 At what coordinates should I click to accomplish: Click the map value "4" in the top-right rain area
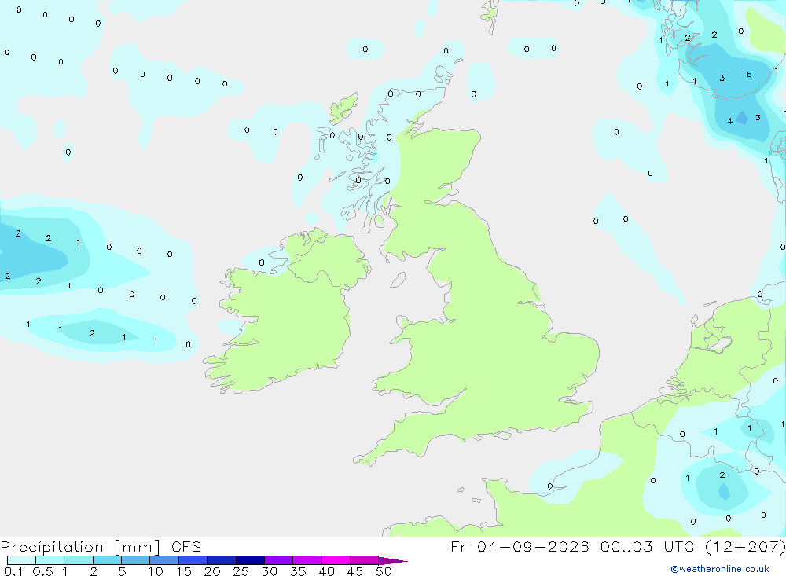click(x=730, y=121)
